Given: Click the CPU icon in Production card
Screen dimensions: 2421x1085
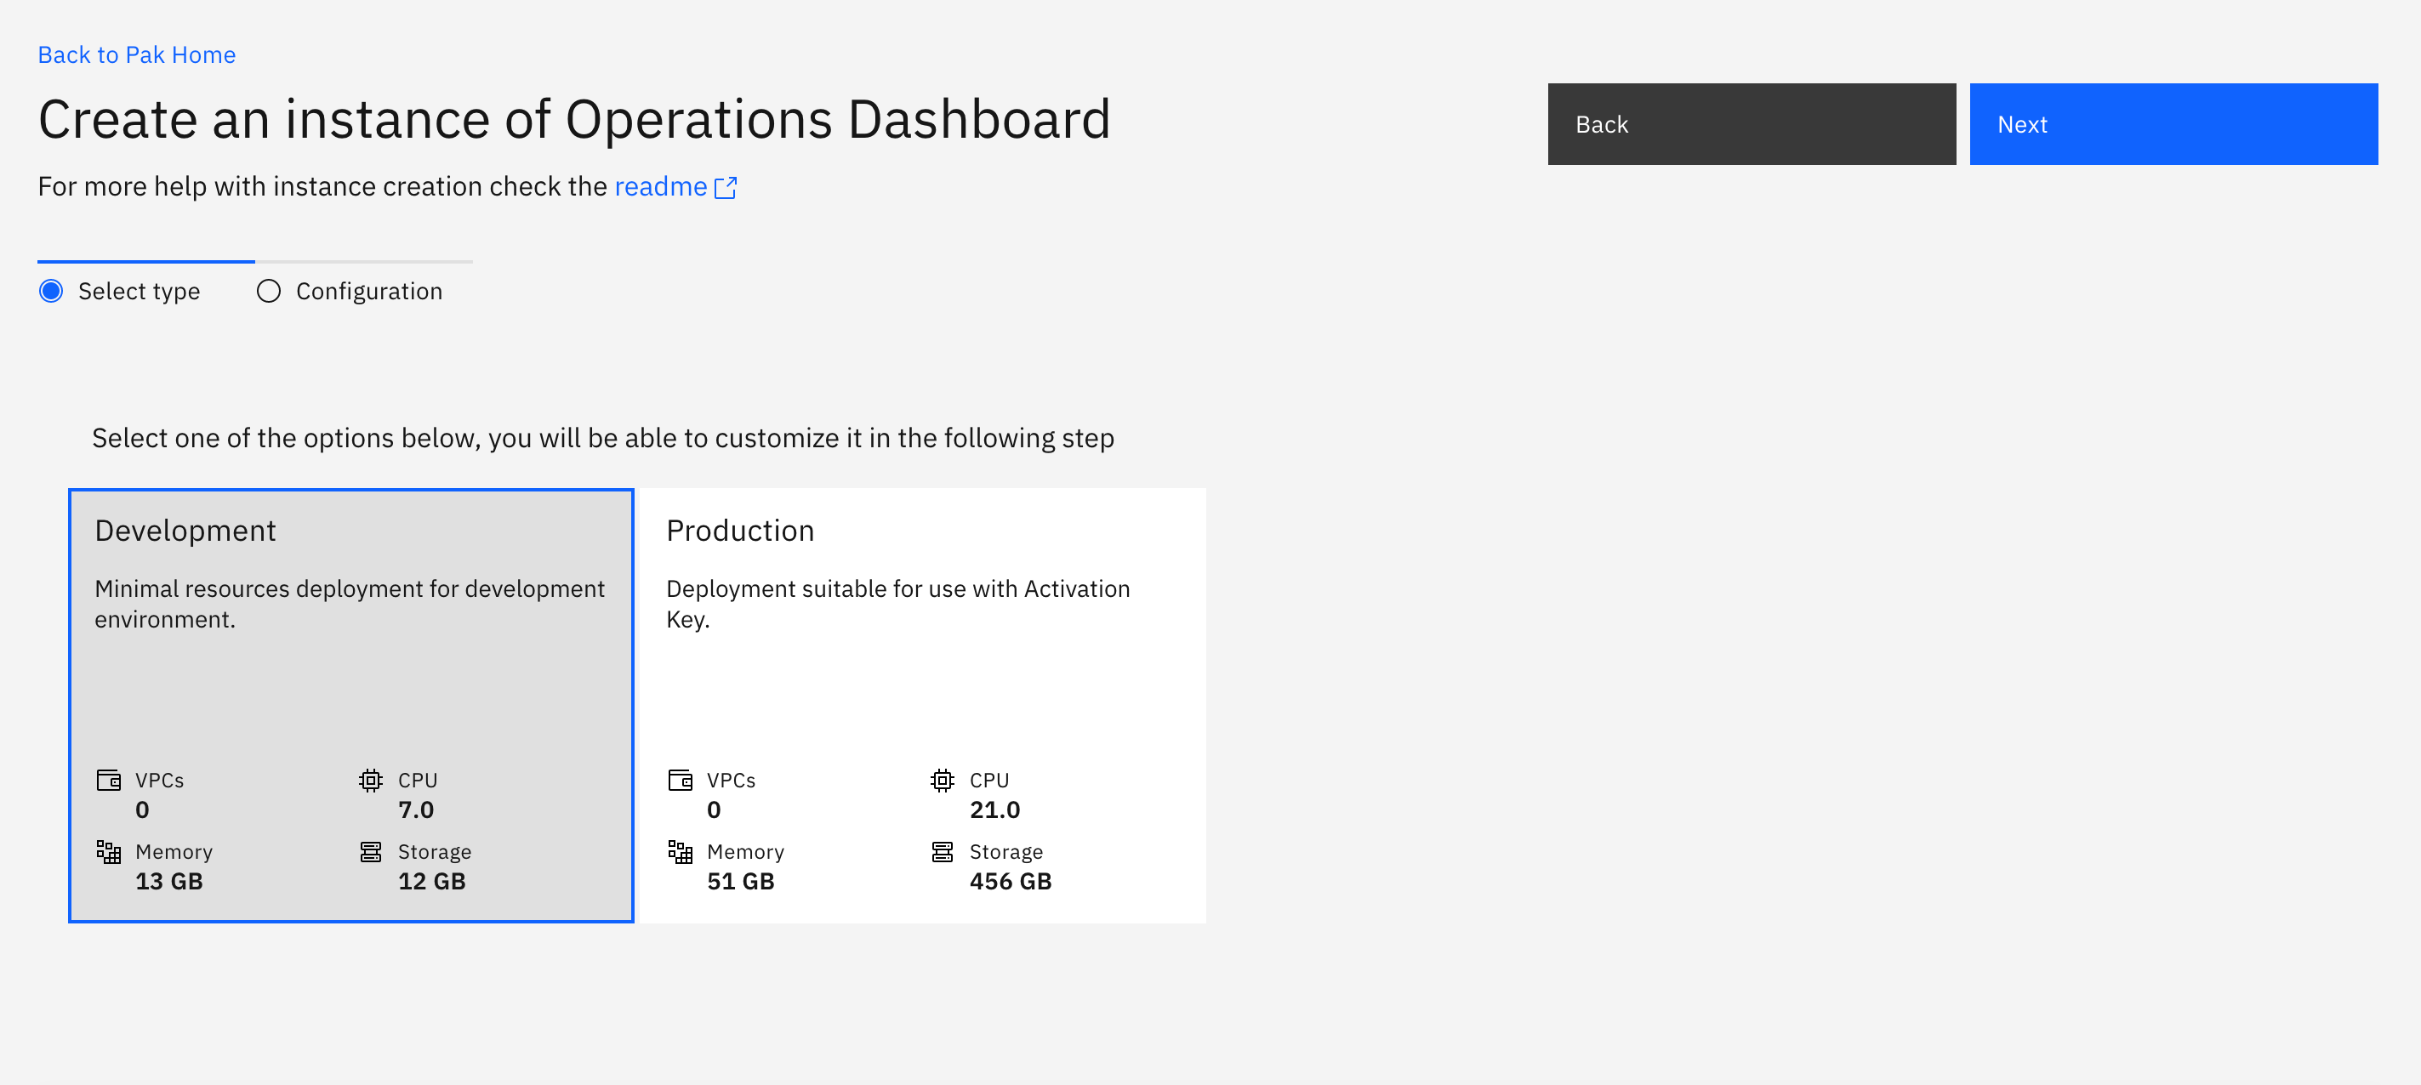Looking at the screenshot, I should 942,780.
